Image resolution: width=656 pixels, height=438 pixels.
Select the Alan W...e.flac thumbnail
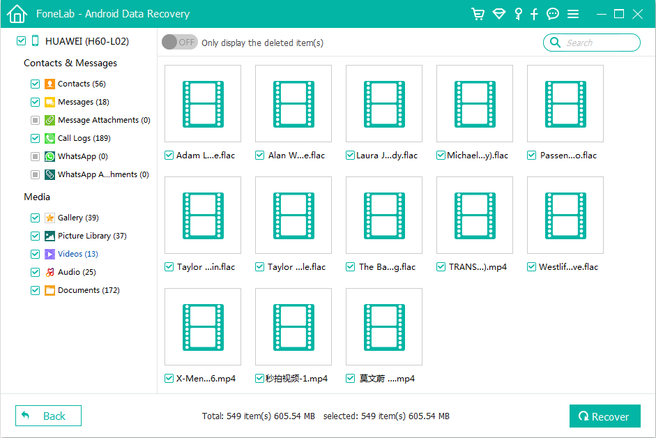pyautogui.click(x=293, y=103)
